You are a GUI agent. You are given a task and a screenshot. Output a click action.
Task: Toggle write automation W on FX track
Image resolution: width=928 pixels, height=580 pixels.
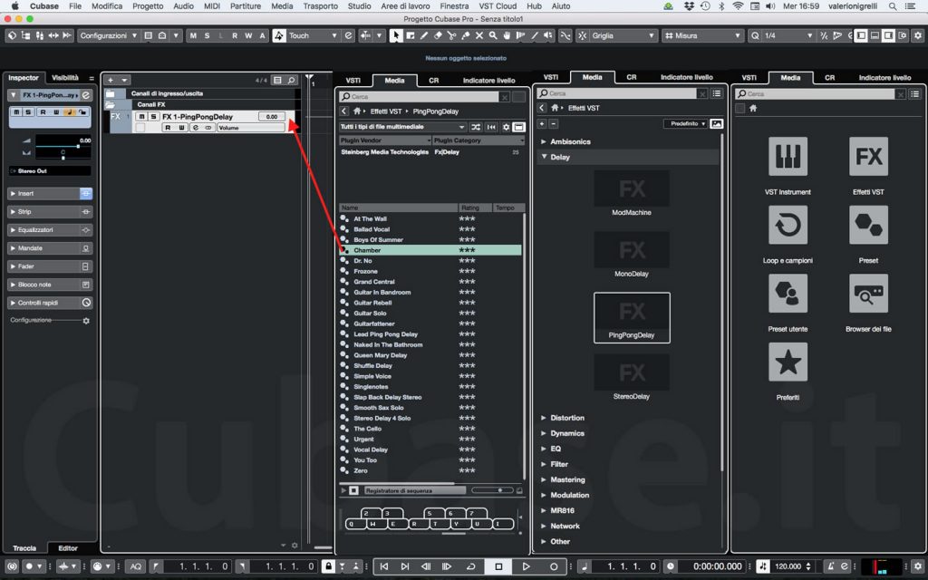[181, 128]
